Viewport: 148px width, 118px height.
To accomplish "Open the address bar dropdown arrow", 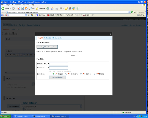I will click(129, 12).
